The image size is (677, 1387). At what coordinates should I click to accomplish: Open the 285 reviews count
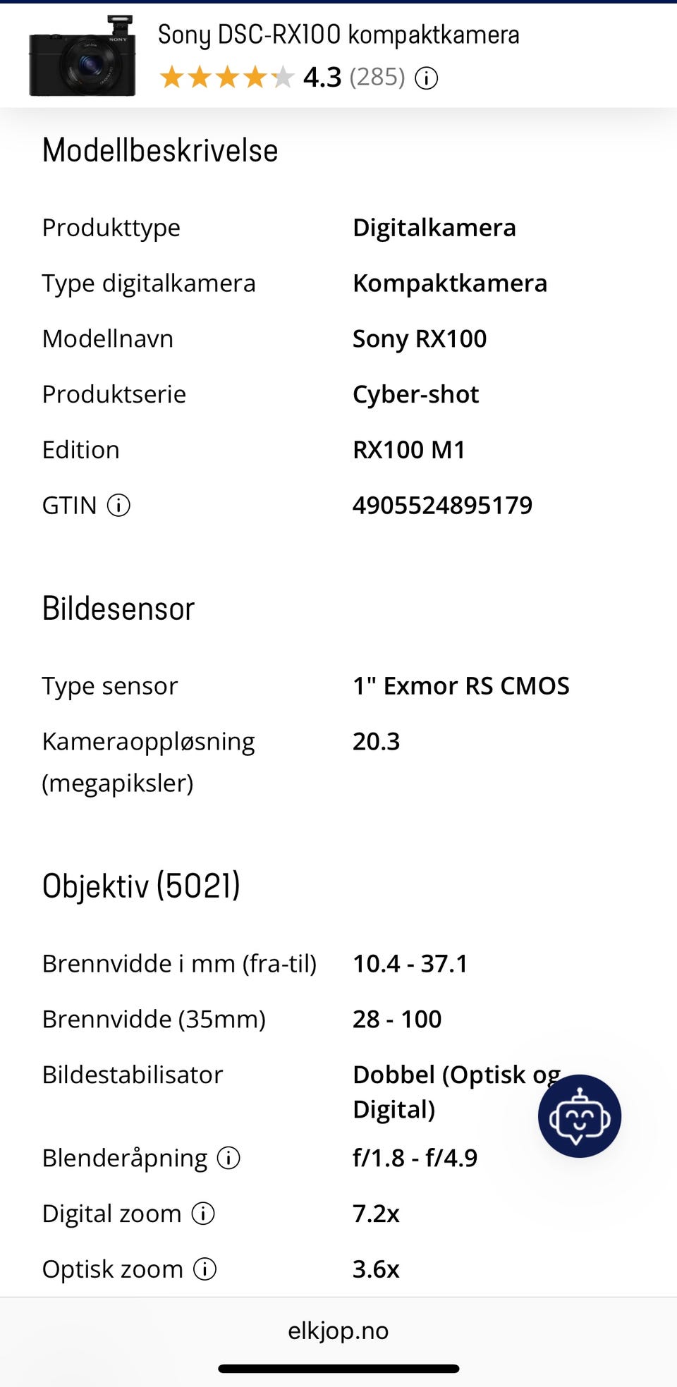[x=377, y=78]
